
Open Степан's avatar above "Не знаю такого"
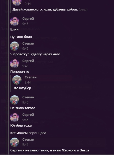[x=15, y=100]
